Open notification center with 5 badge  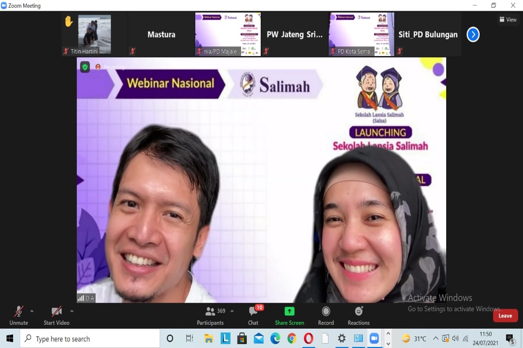click(510, 339)
